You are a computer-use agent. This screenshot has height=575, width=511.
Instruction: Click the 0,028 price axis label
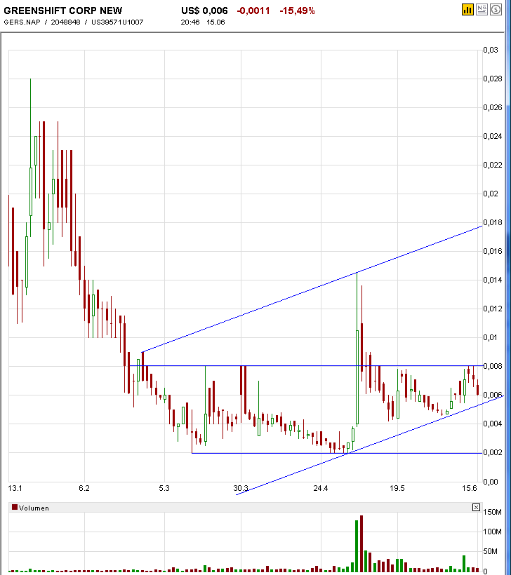coord(493,79)
